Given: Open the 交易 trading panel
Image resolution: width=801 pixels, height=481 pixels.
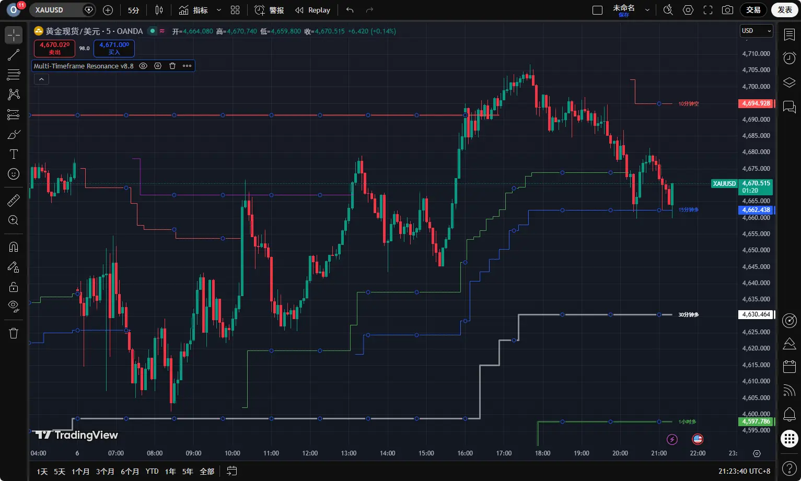Looking at the screenshot, I should click(753, 10).
